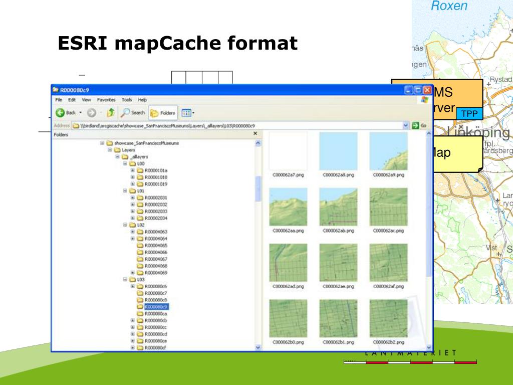The width and height of the screenshot is (513, 385).
Task: Select the R000080cf folder icon
Action: pos(140,348)
